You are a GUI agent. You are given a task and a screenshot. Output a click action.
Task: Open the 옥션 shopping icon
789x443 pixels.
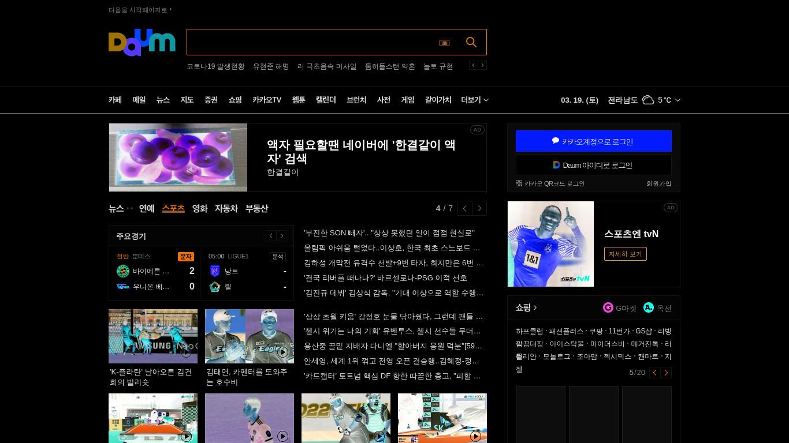coord(649,307)
